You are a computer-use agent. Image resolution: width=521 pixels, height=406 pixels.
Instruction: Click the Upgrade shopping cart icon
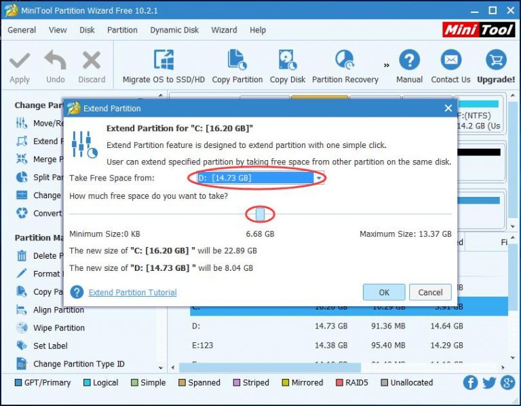(496, 60)
